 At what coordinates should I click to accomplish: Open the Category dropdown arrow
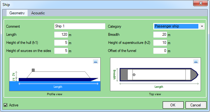pyautogui.click(x=202, y=26)
